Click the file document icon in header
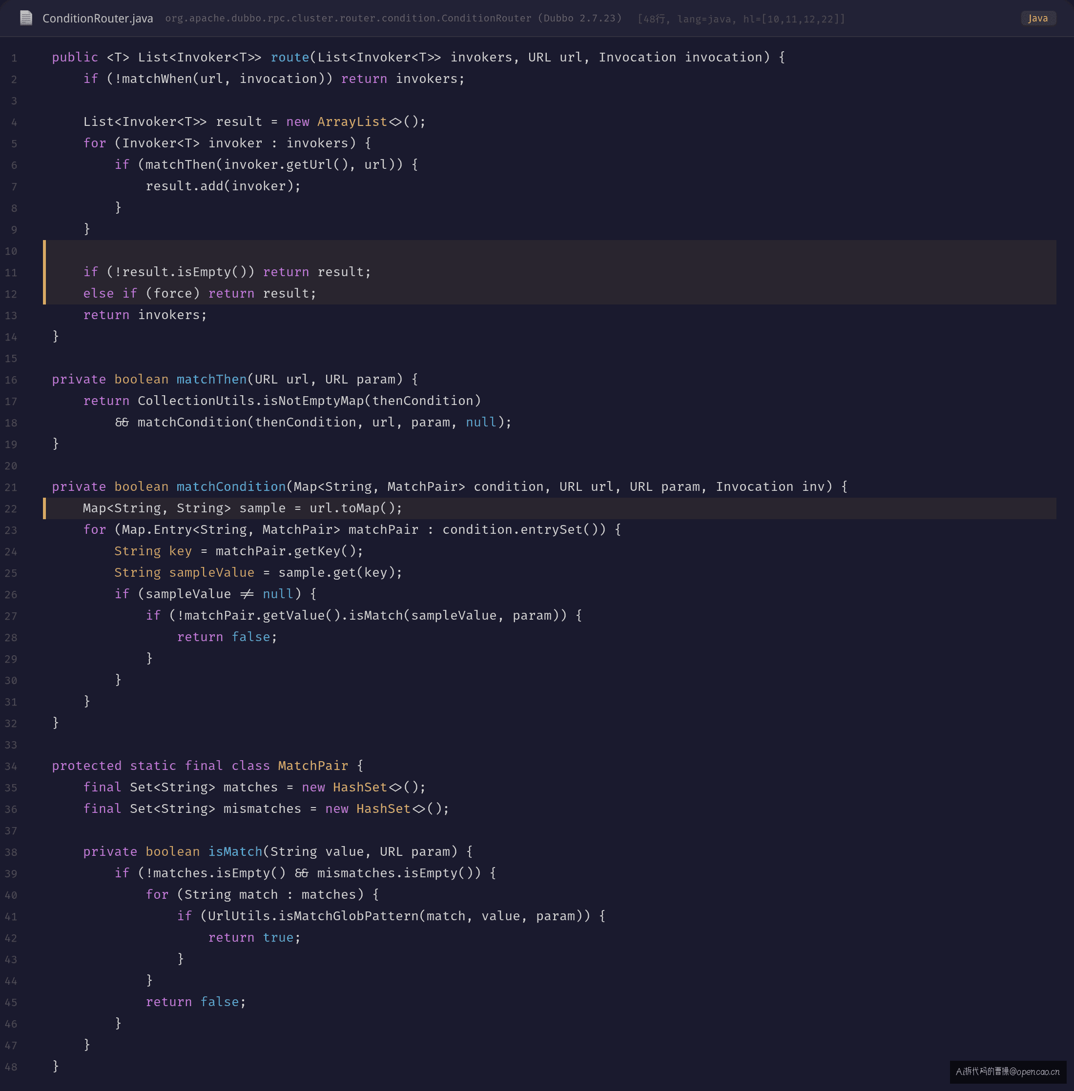 tap(26, 18)
